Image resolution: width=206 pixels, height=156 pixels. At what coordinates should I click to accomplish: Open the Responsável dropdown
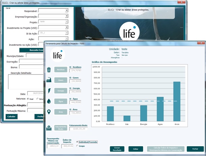[x=67, y=10]
